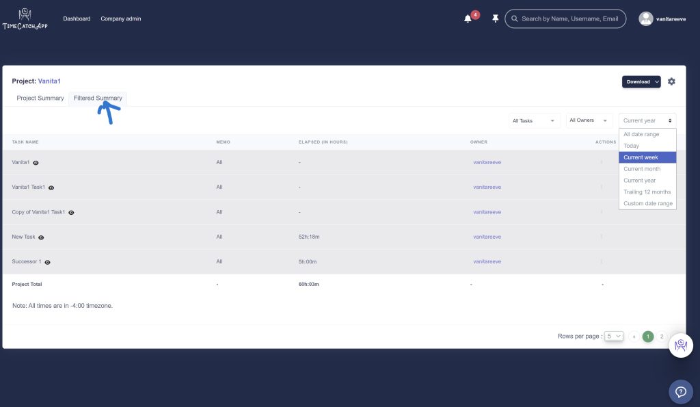Open project settings gear icon
This screenshot has width=700, height=407.
tap(671, 81)
